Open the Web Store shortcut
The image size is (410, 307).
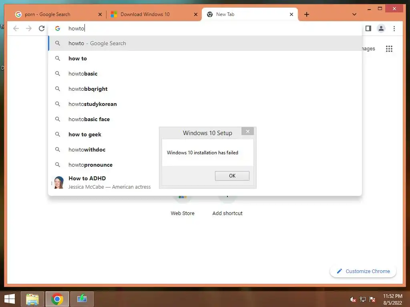tap(183, 206)
